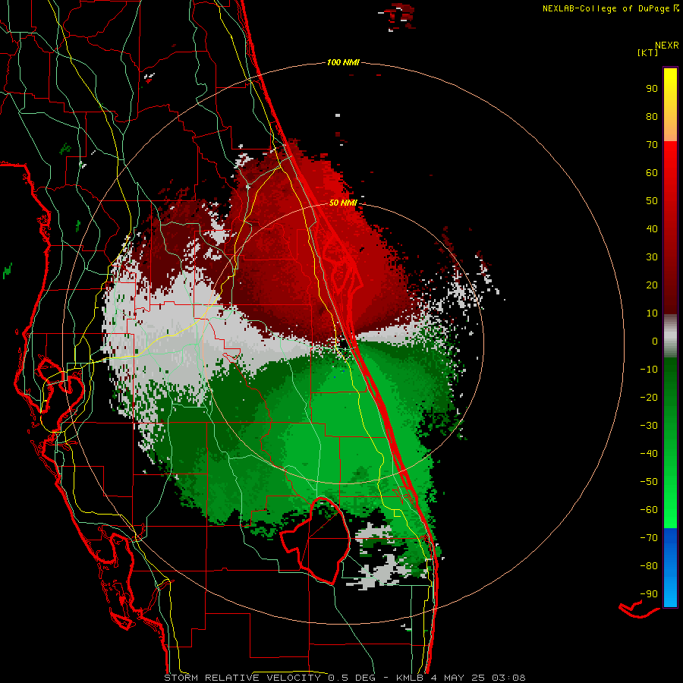Click the KT units label
The image size is (683, 683).
(648, 52)
